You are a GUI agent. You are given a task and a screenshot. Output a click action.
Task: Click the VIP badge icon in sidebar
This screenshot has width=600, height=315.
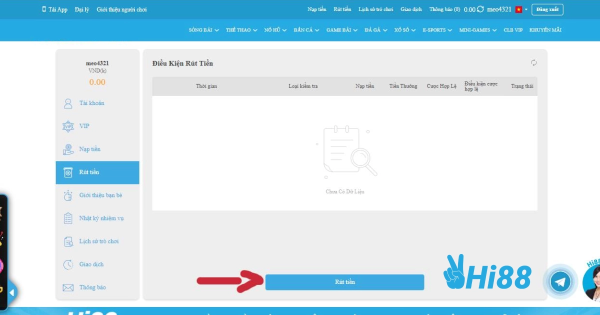68,126
